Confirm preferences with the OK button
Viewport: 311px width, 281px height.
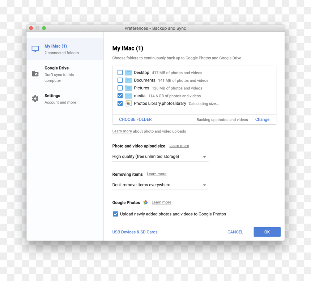coord(267,232)
